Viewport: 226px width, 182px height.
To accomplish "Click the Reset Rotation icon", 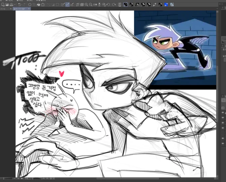I will (104, 5).
